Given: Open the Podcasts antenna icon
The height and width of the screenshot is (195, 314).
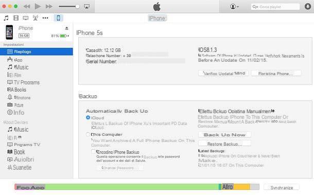Looking at the screenshot, I should (x=36, y=18).
